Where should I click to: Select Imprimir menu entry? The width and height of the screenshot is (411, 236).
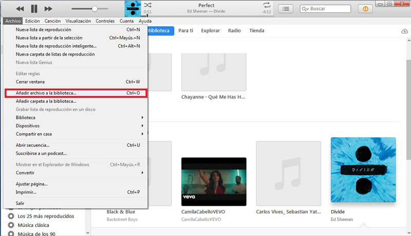tap(76, 192)
